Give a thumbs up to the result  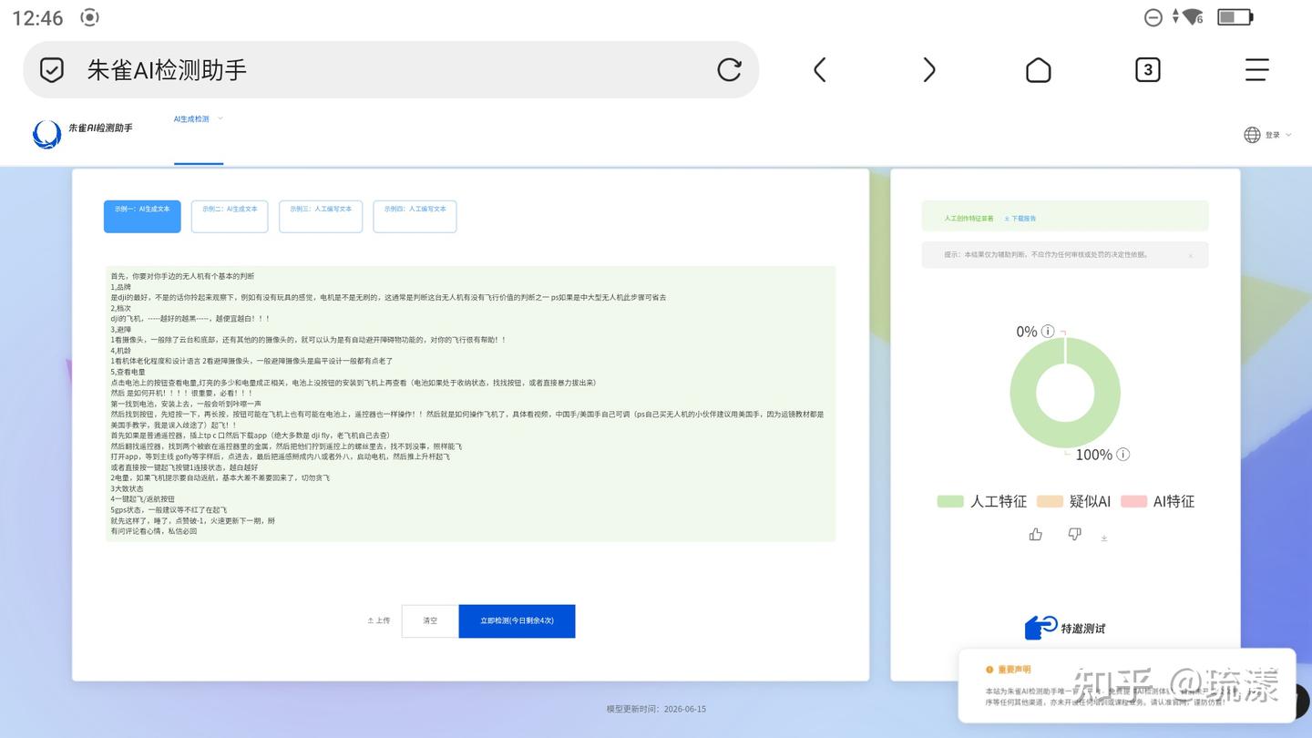[x=1036, y=535]
